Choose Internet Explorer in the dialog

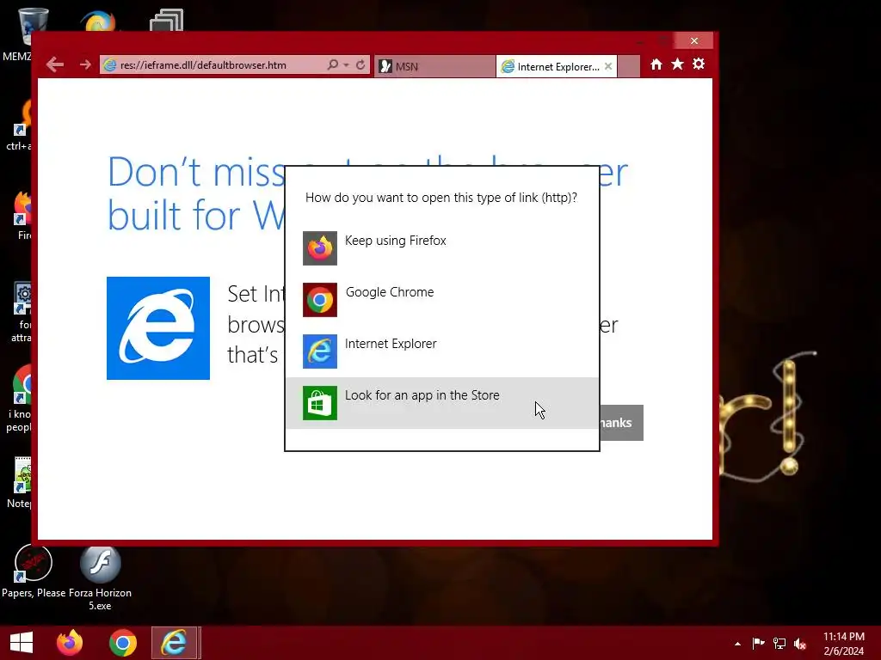pyautogui.click(x=441, y=351)
